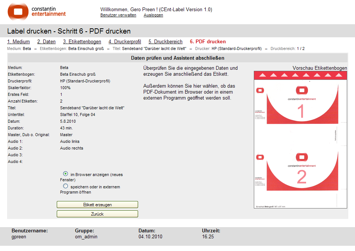Click the small left logo on preview label 1
The image size is (355, 251).
[x=259, y=90]
